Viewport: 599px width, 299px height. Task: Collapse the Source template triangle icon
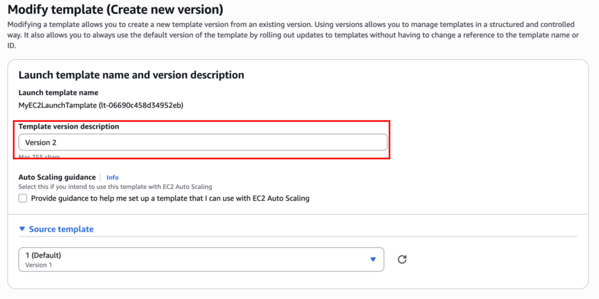(22, 229)
